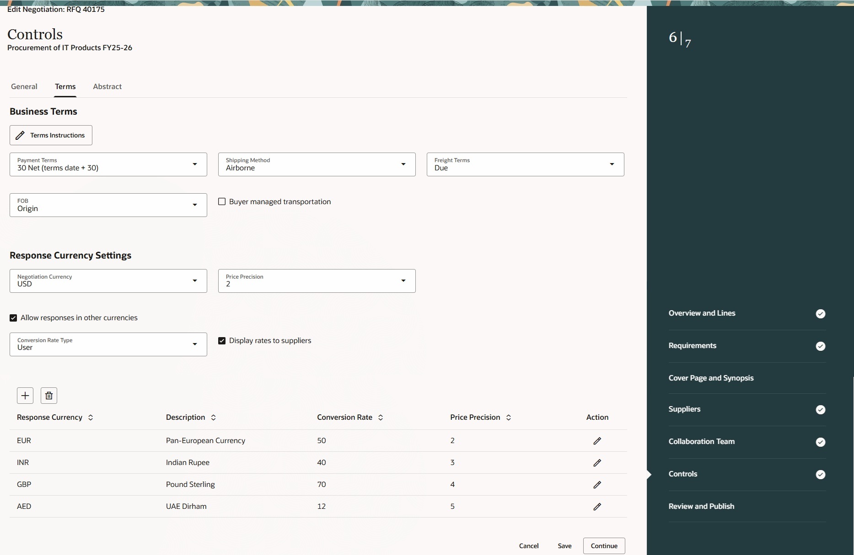Click the delete currency trash icon
The height and width of the screenshot is (555, 854).
pyautogui.click(x=49, y=396)
